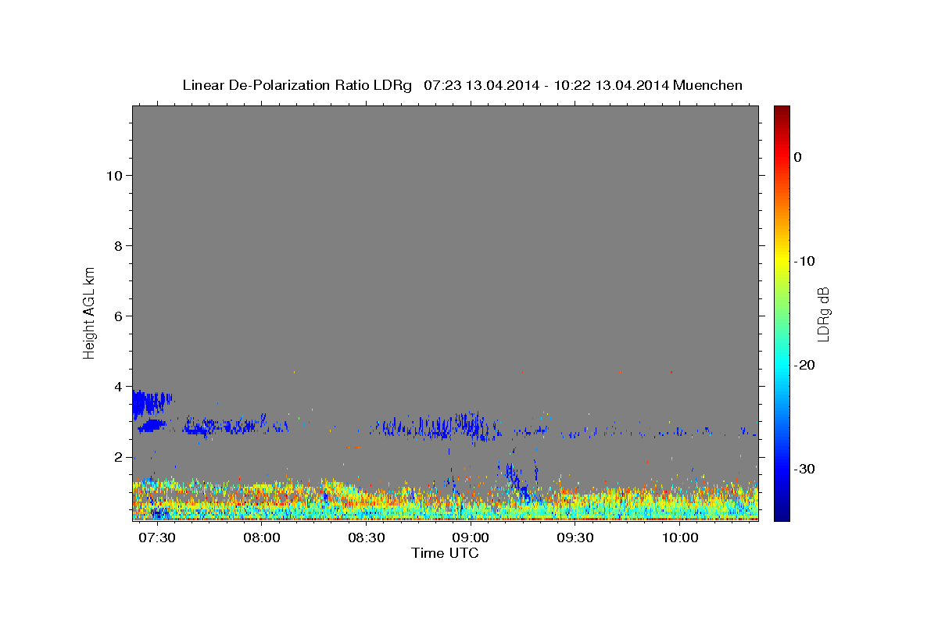The width and height of the screenshot is (938, 625).
Task: Click the 09:30 time tick label
Action: click(576, 539)
